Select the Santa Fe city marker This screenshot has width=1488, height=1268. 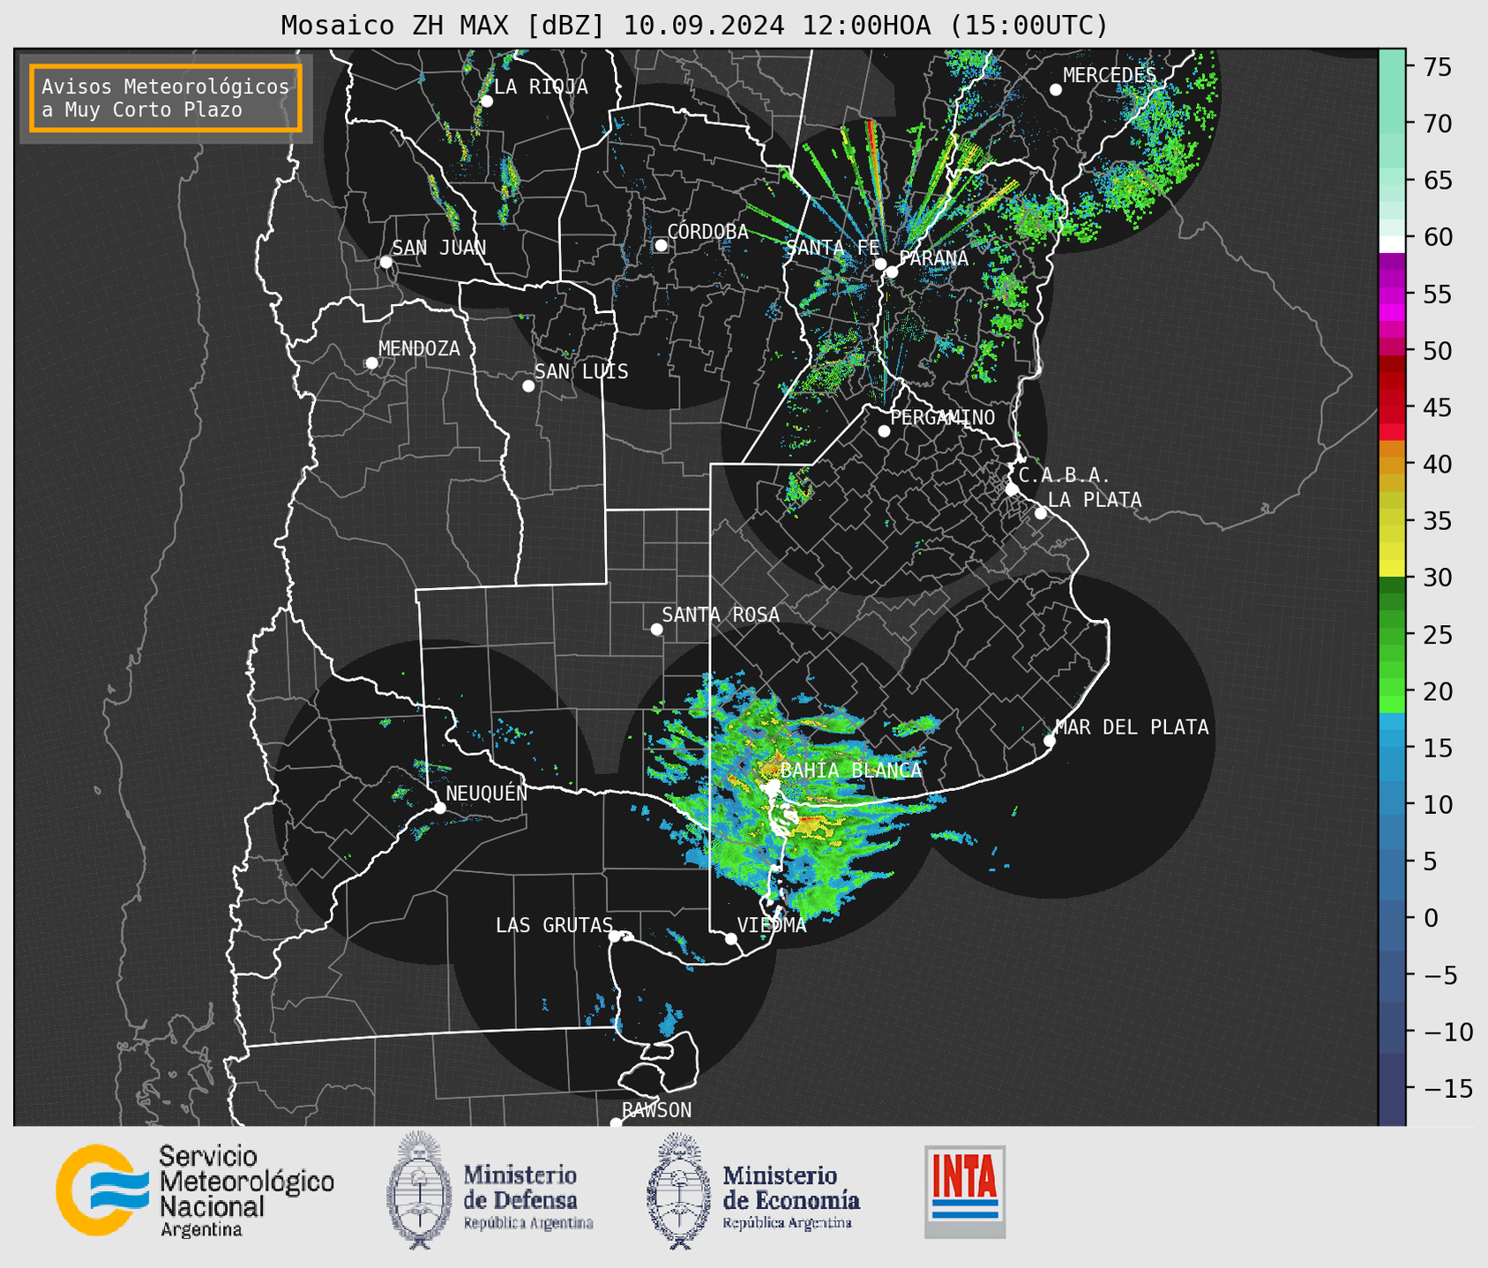point(880,264)
